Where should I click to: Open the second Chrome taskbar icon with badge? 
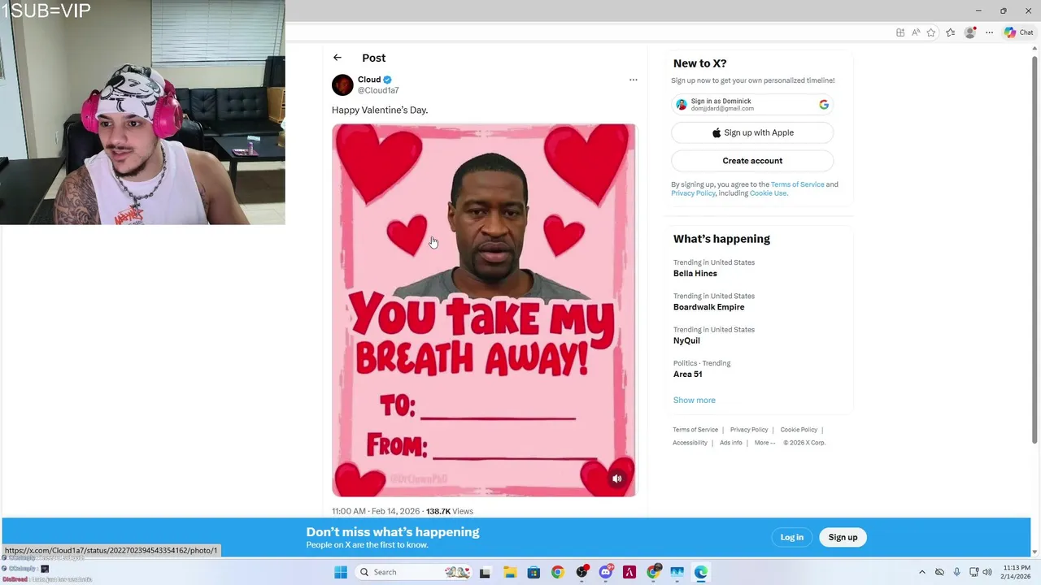pos(653,572)
